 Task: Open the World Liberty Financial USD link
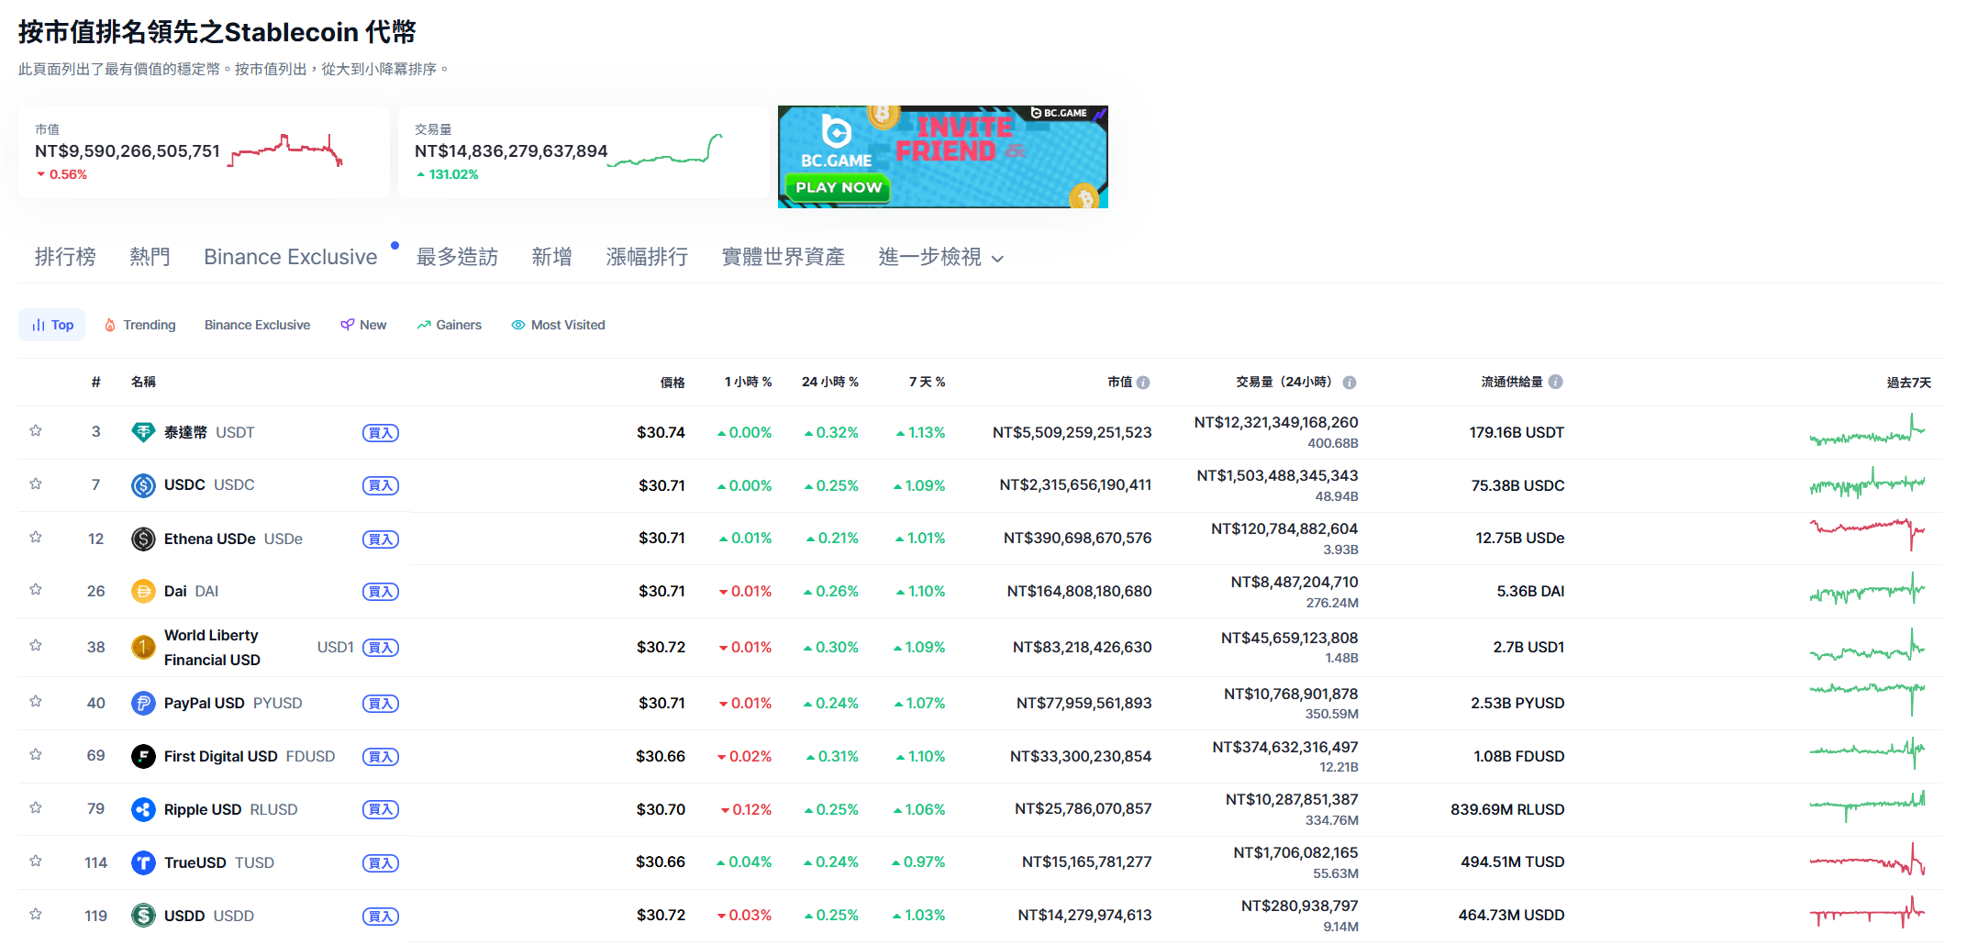tap(212, 648)
